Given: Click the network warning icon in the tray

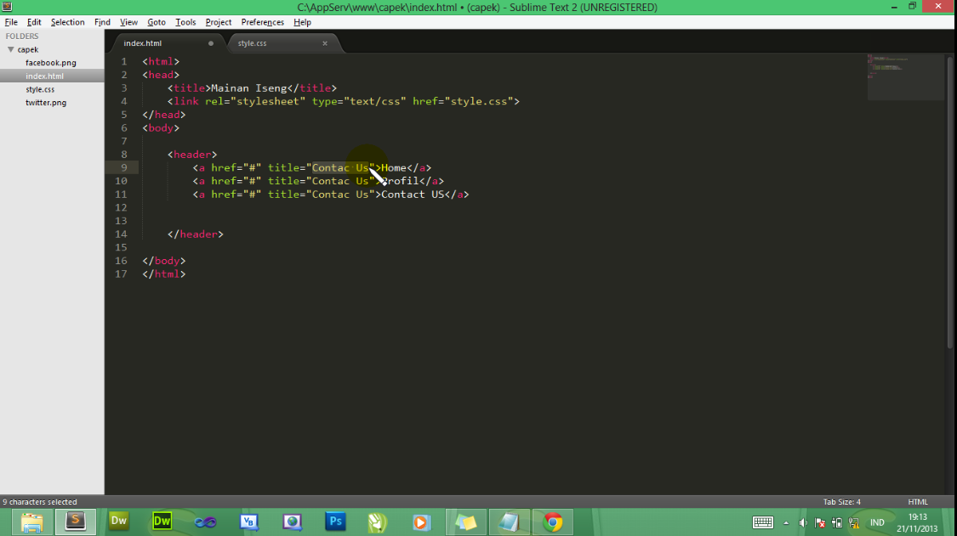Looking at the screenshot, I should [854, 523].
